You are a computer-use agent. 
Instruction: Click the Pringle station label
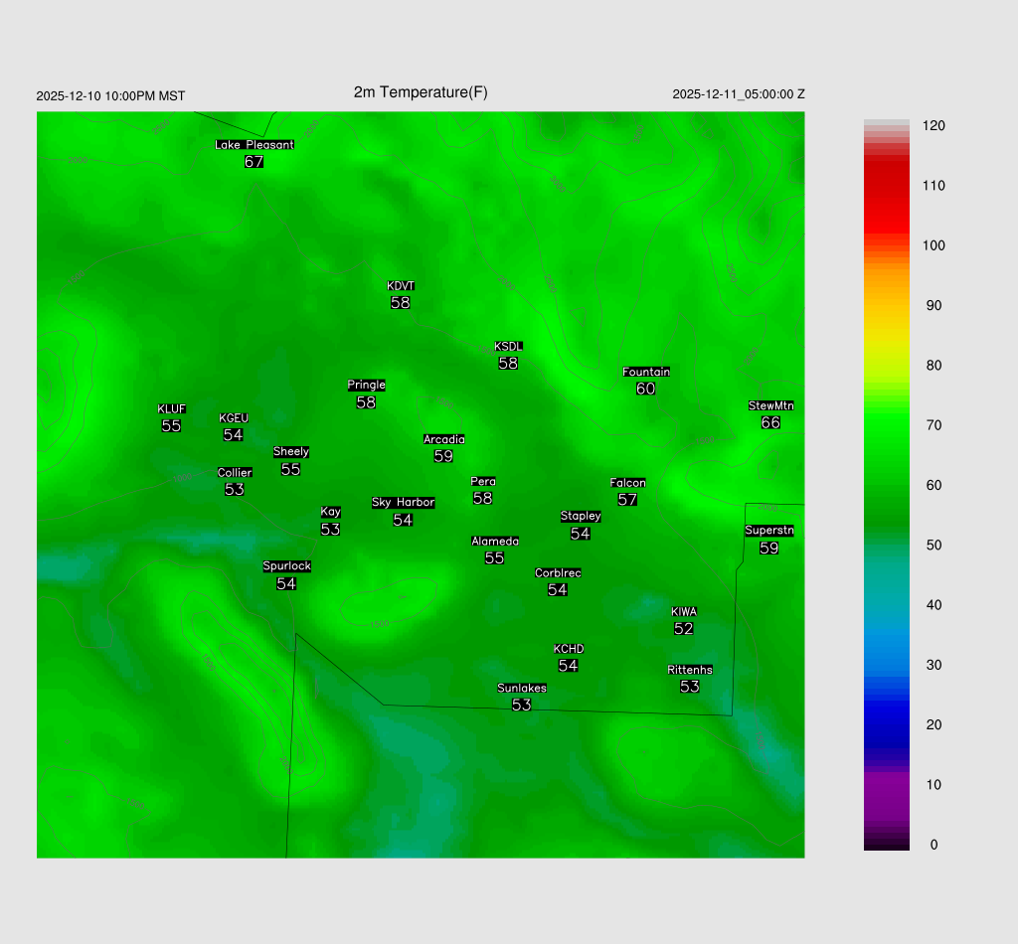point(366,386)
